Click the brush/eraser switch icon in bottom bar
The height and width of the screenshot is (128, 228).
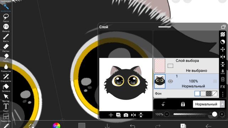(31, 126)
